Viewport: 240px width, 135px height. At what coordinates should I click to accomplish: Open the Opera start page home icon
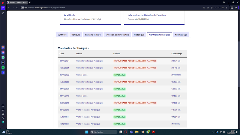click(x=3, y=8)
